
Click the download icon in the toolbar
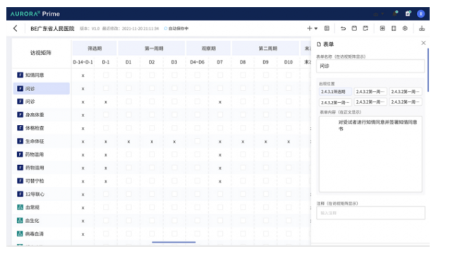tap(422, 28)
